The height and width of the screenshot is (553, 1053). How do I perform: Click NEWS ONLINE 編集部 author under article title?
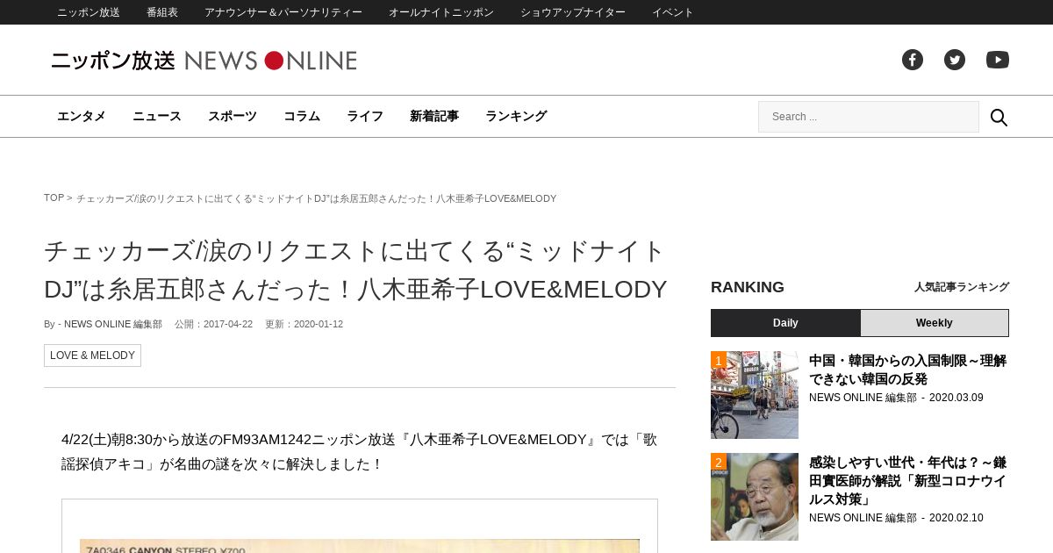113,324
